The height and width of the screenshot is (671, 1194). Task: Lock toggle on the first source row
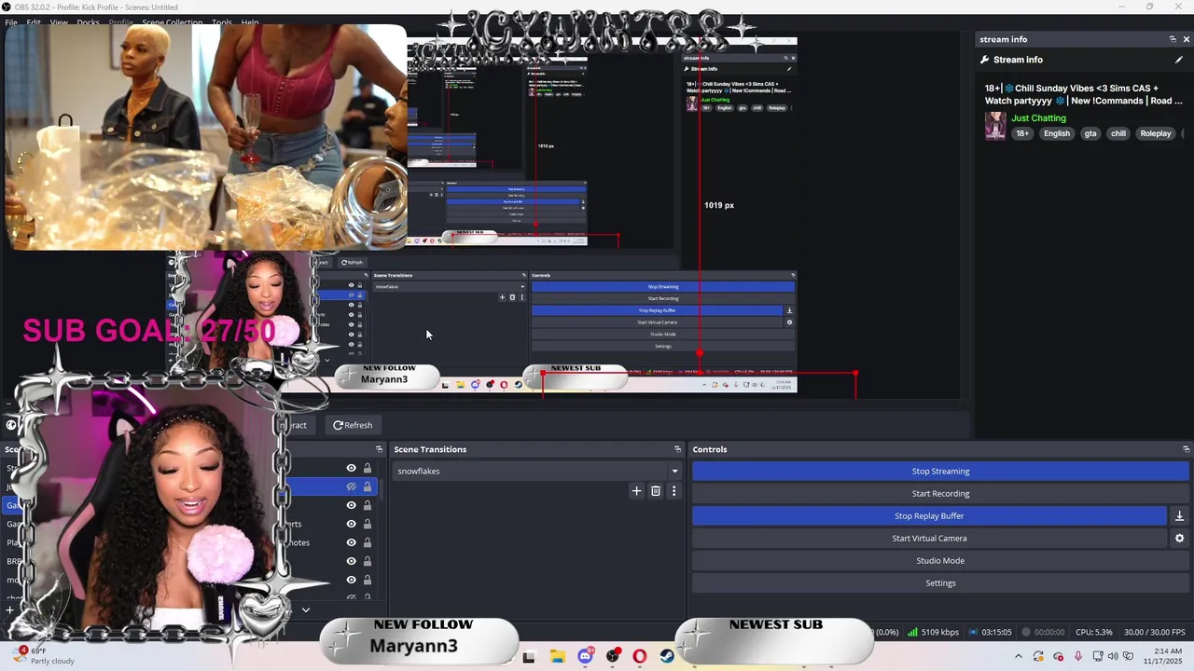[368, 469]
